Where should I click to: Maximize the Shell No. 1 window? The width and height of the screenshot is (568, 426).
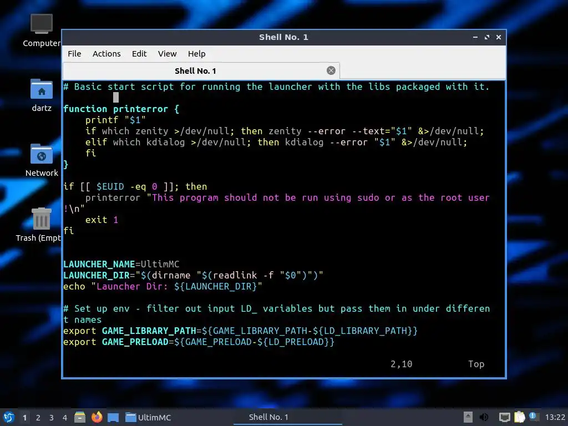tap(487, 37)
